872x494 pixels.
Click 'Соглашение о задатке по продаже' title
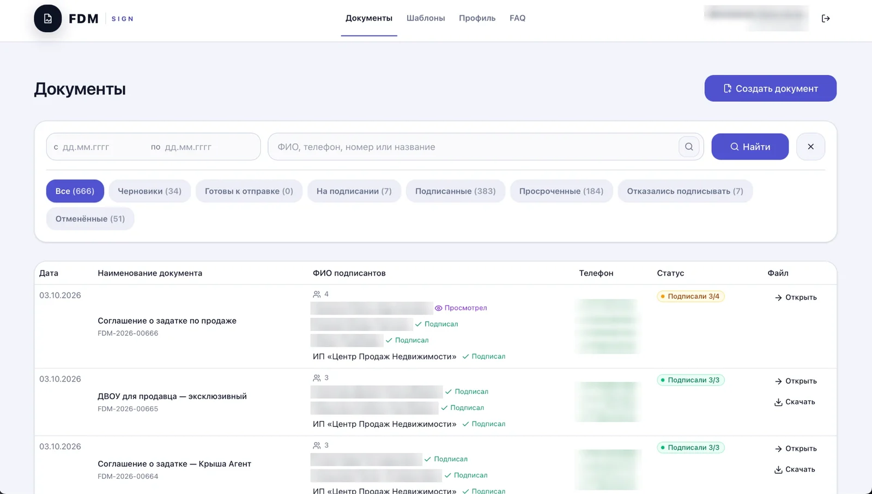[x=167, y=321]
